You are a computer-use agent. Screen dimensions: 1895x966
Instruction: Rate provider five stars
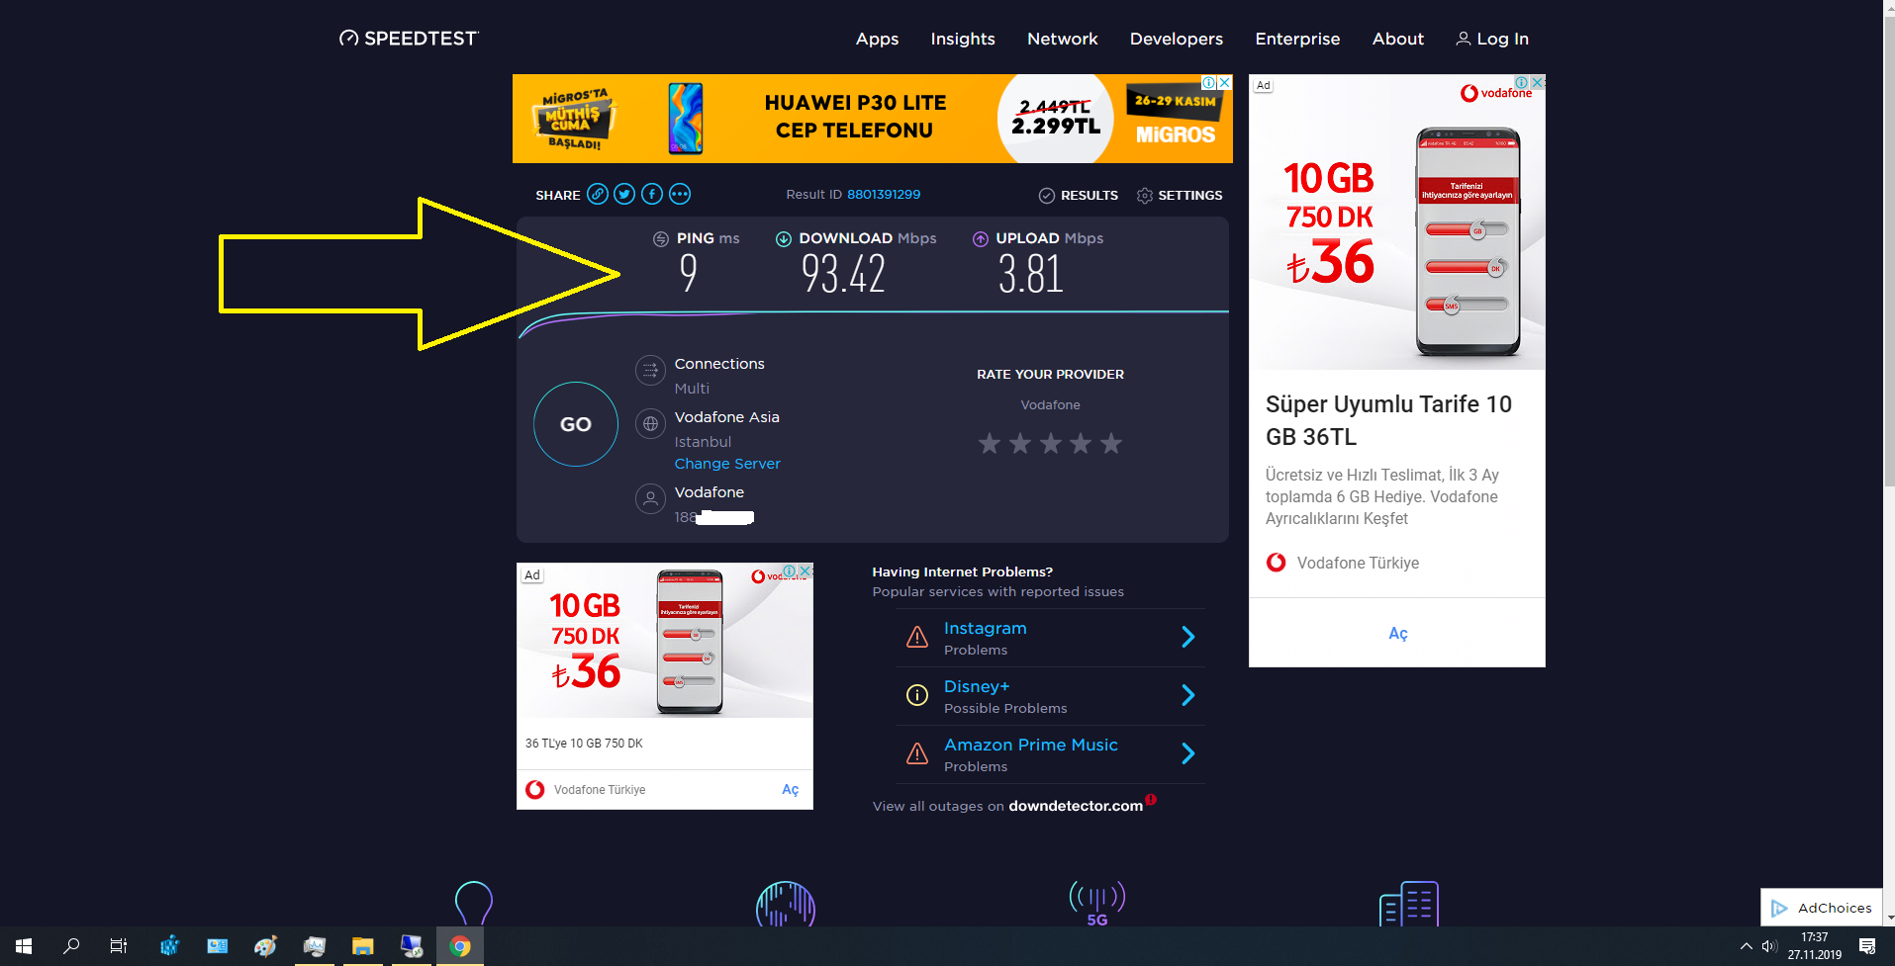point(1111,443)
